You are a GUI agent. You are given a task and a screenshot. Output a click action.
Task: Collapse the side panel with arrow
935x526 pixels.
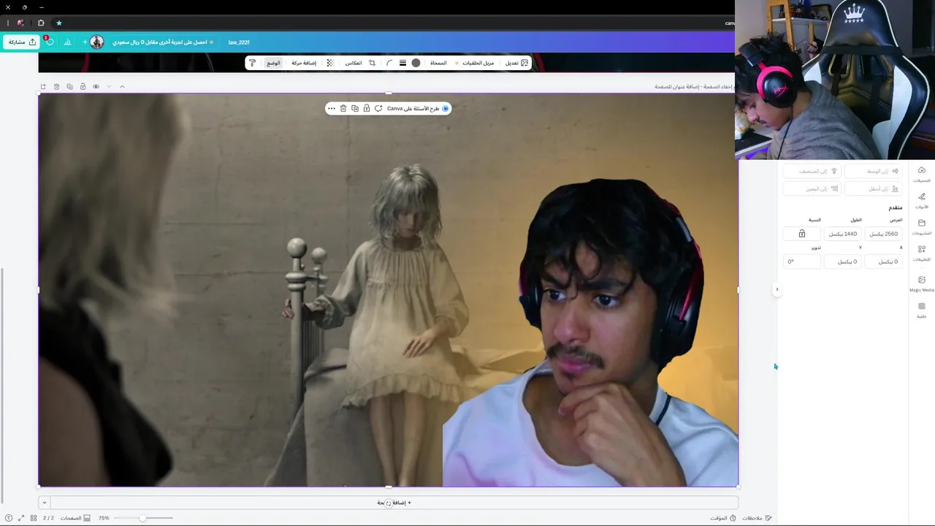click(776, 289)
